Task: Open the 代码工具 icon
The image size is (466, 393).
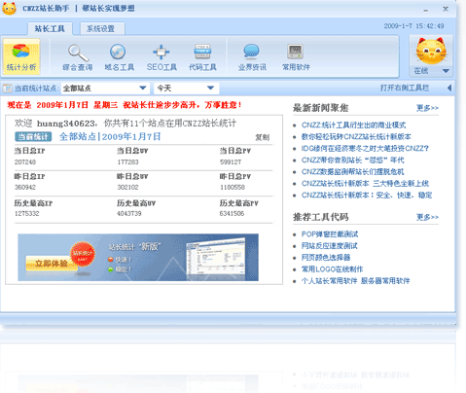Action: 202,57
